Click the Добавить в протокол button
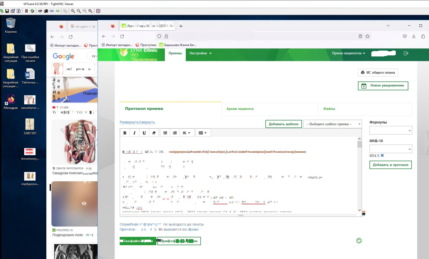429x259 pixels. pyautogui.click(x=390, y=165)
